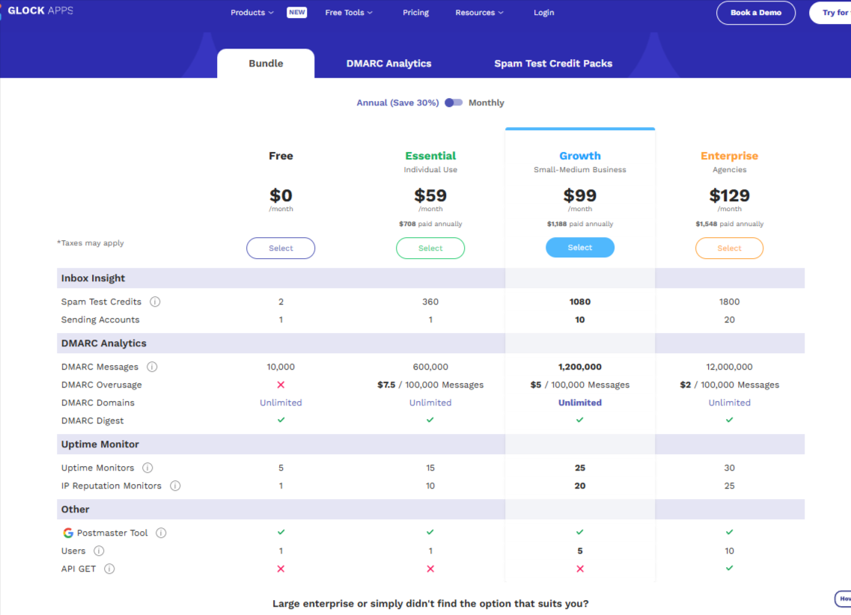Open info icon next to Uptime Monitors
851x615 pixels.
[147, 468]
